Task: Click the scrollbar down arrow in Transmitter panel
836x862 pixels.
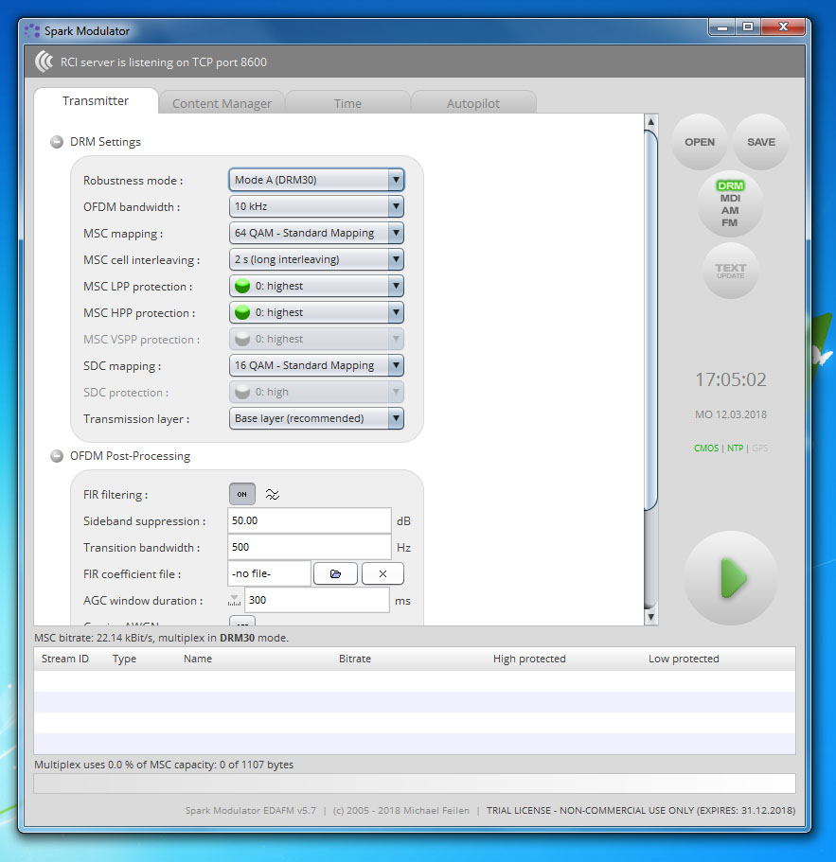Action: [x=650, y=617]
